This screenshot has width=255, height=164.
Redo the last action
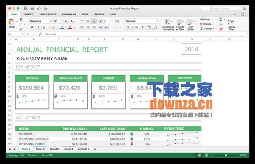click(45, 8)
